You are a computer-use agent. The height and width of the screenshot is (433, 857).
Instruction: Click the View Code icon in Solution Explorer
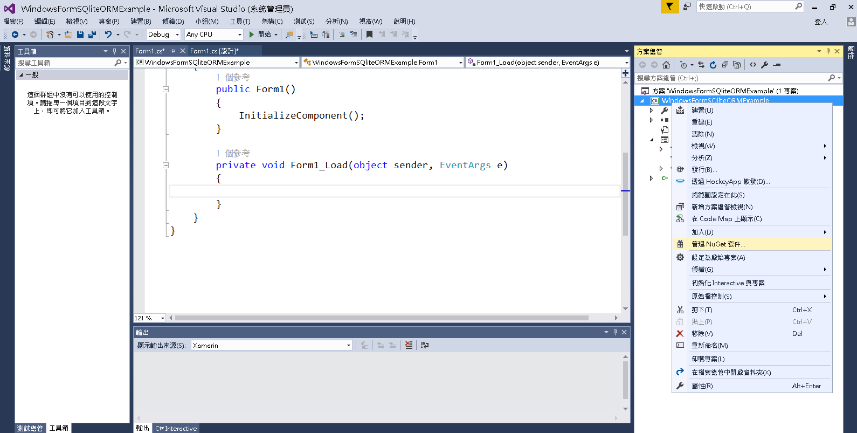coord(753,65)
